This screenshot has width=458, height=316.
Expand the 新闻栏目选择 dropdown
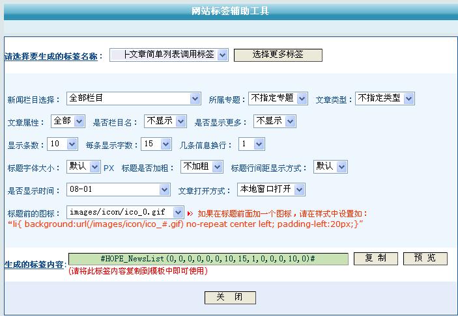point(134,99)
